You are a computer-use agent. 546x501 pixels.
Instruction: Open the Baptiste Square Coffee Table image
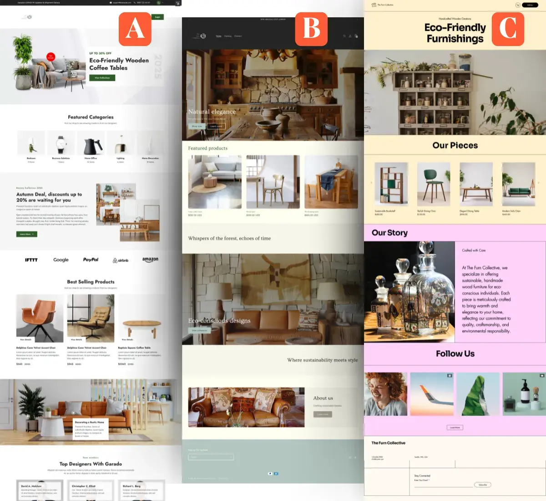(142, 318)
